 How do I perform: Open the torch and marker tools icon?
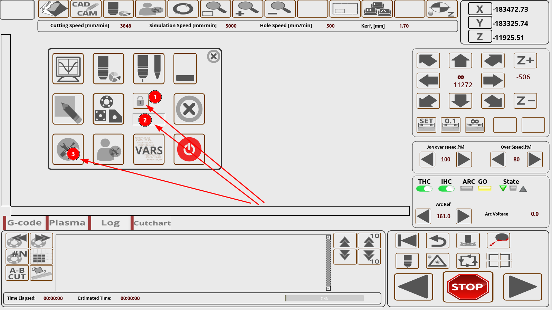point(149,69)
